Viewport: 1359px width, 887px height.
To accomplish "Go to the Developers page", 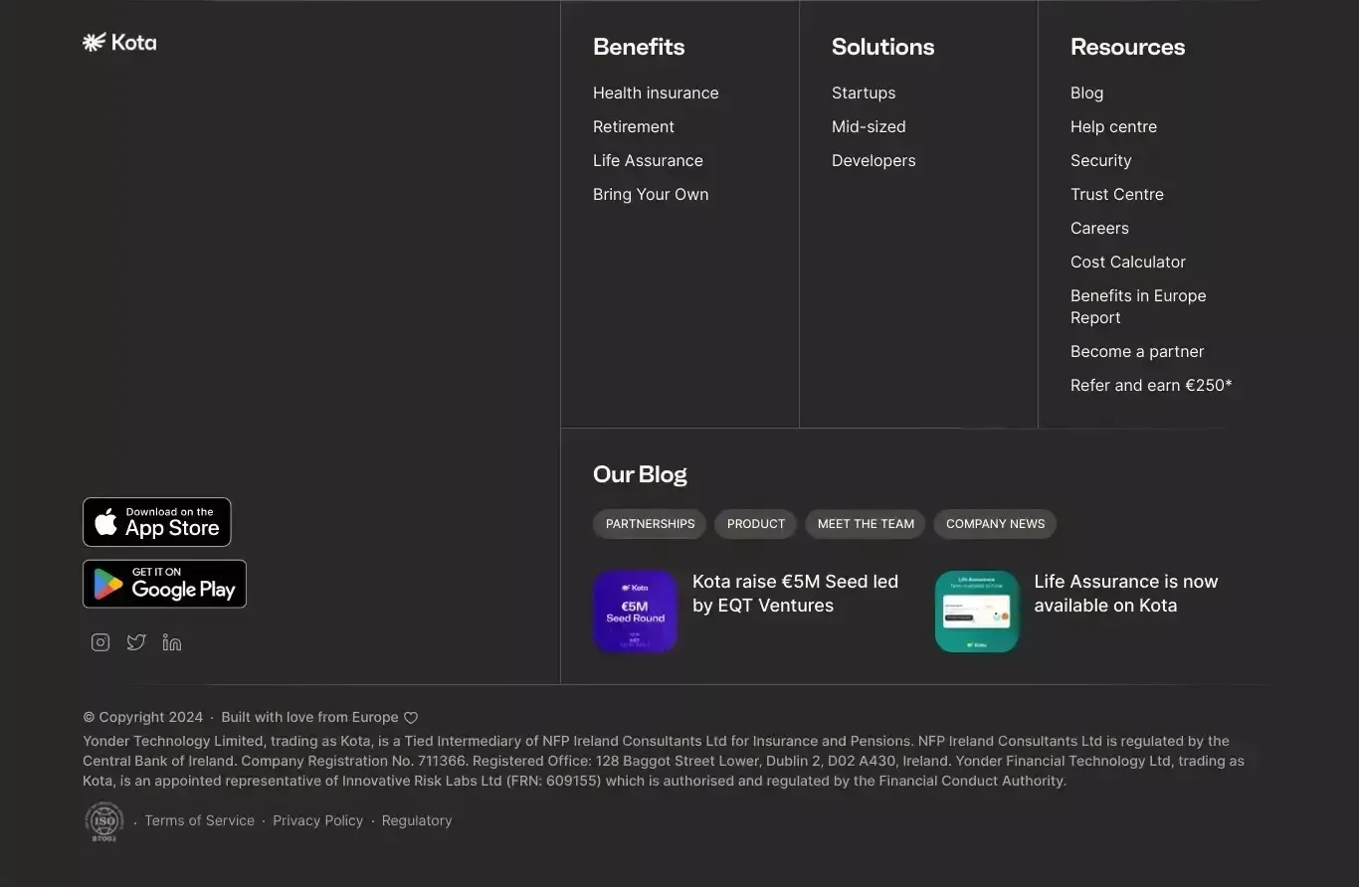I will click(874, 160).
